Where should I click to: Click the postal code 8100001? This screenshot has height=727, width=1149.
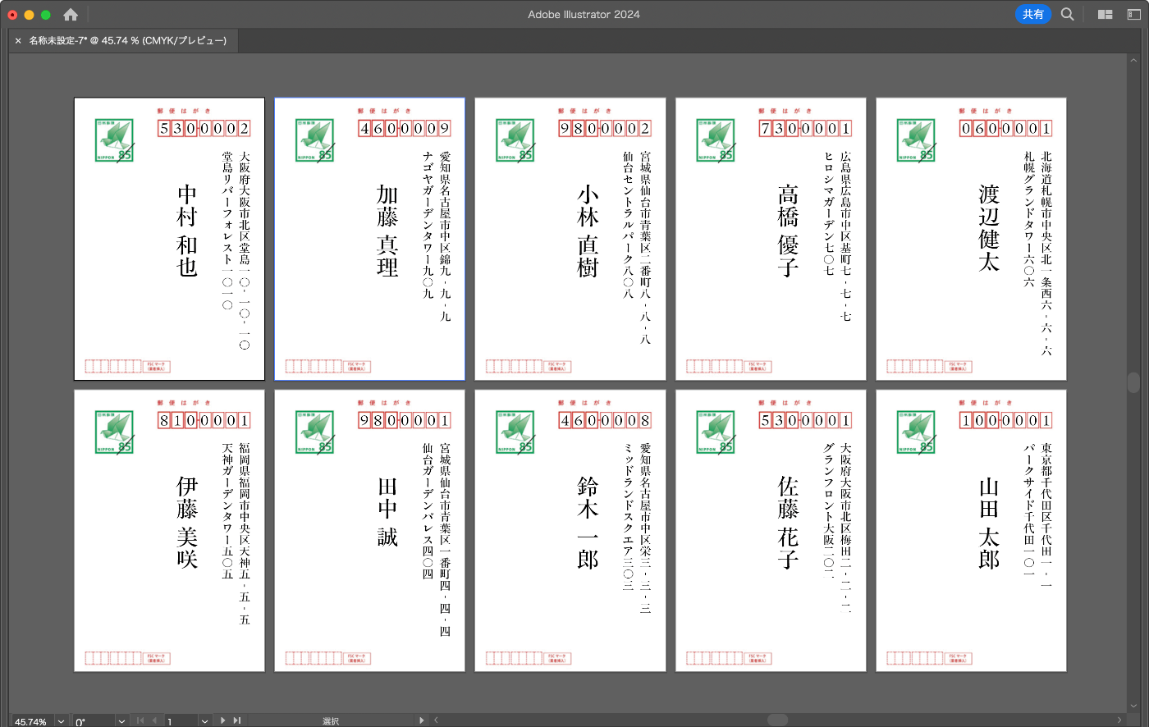point(204,420)
